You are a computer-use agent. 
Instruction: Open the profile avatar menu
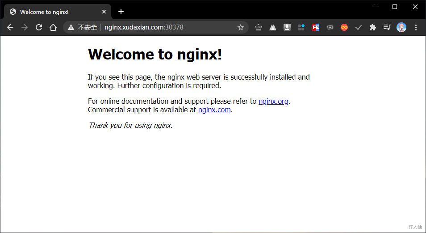point(401,27)
